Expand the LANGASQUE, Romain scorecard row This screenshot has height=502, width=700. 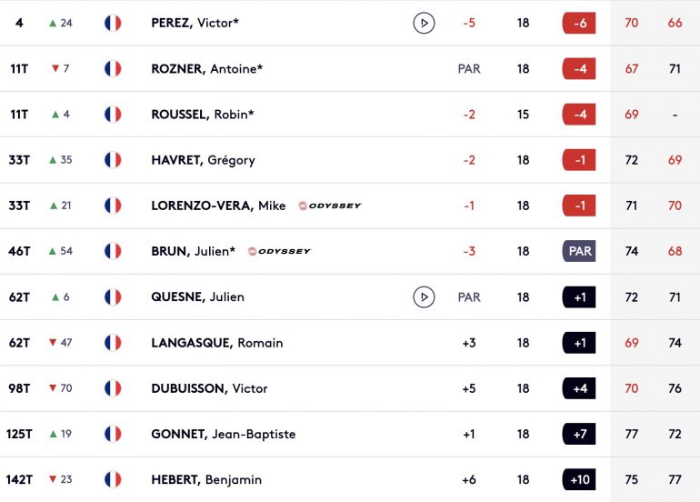click(350, 343)
